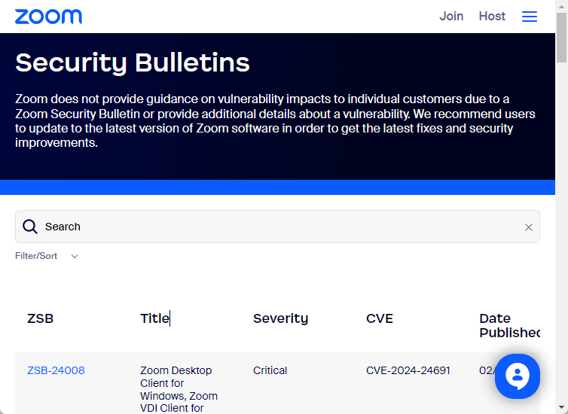This screenshot has width=568, height=414.
Task: Focus the Search input field
Action: (x=279, y=227)
